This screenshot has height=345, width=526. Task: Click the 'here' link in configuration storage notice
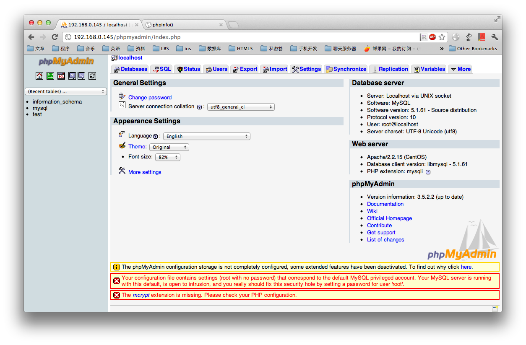pyautogui.click(x=466, y=267)
